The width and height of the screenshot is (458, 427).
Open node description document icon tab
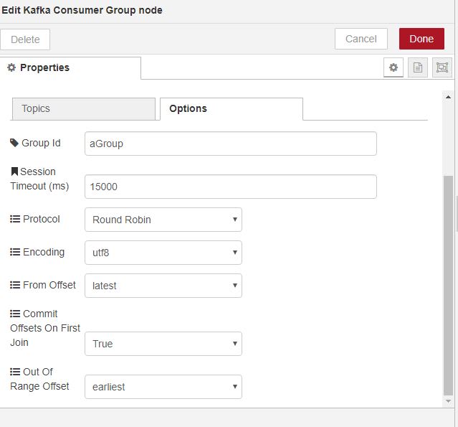tap(418, 67)
